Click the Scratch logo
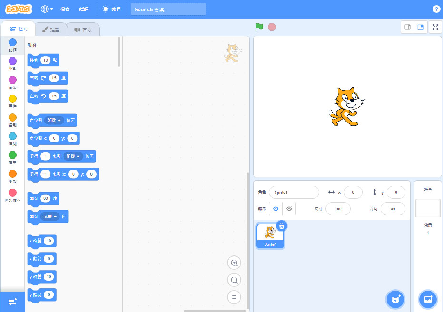 click(19, 9)
